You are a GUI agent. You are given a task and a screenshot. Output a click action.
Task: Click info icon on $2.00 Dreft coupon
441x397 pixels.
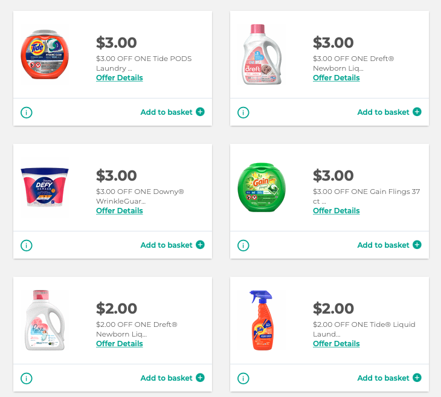pos(27,378)
